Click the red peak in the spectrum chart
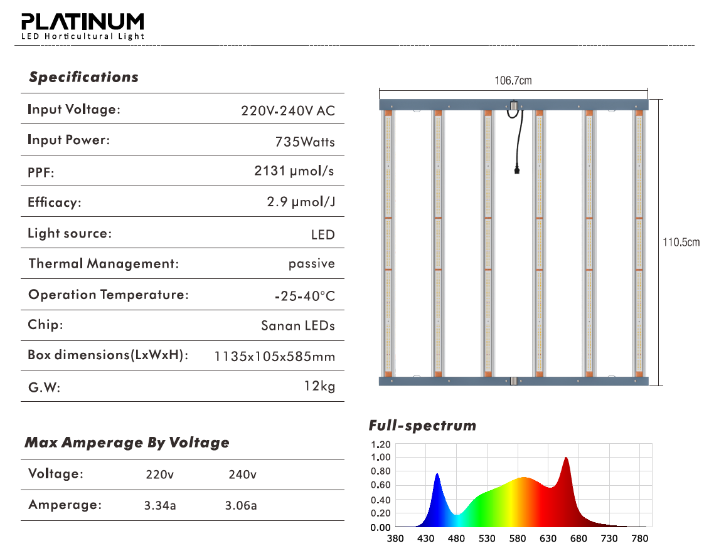709x551 pixels. click(x=566, y=461)
